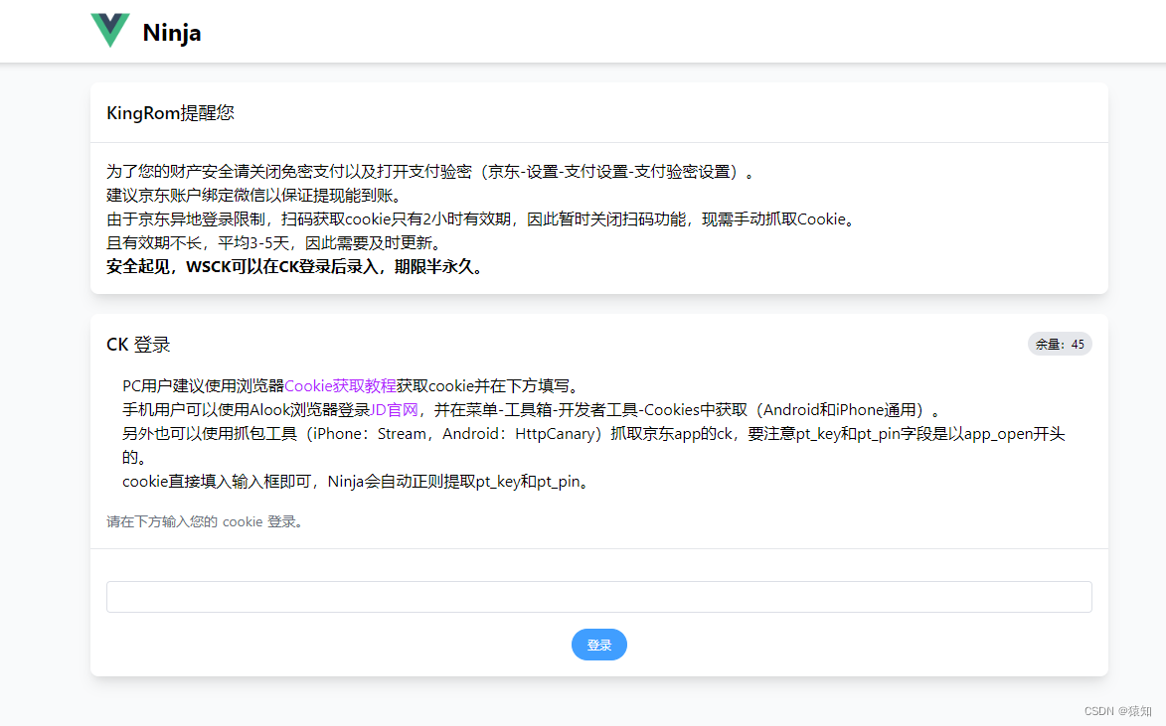Click the blue 登录 button

click(x=598, y=645)
